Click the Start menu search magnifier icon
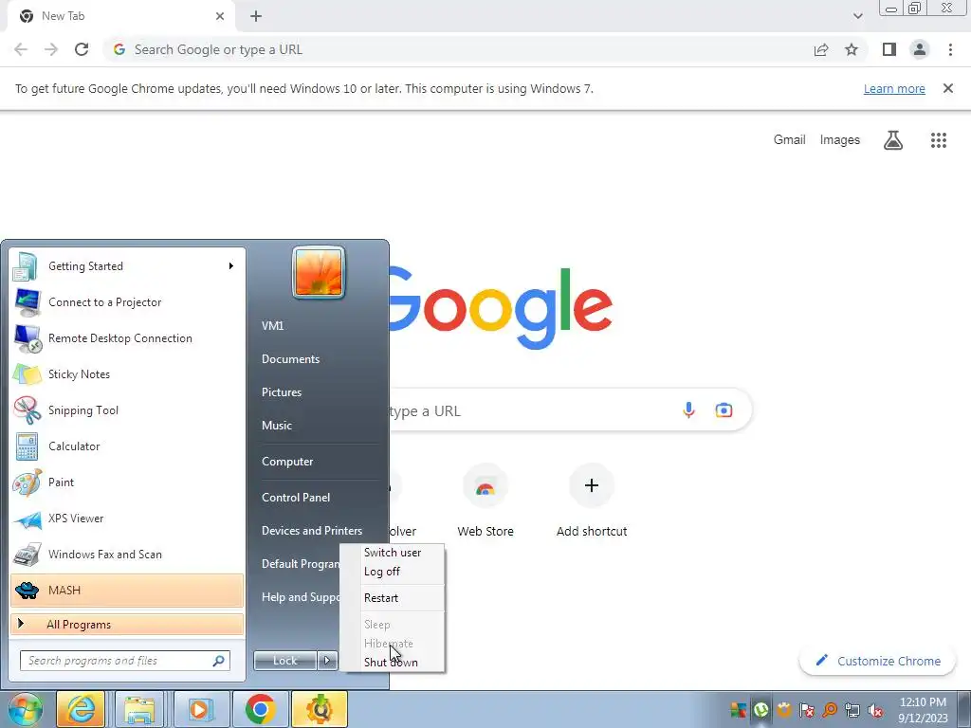Viewport: 971px width, 728px height. coord(218,661)
